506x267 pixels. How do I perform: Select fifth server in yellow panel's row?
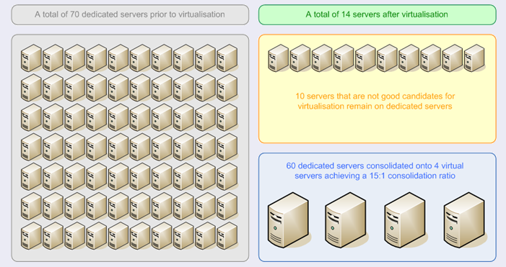(x=366, y=58)
